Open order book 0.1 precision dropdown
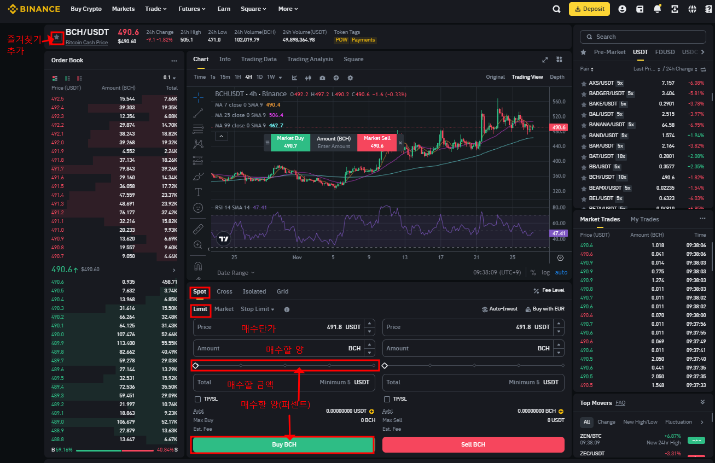The width and height of the screenshot is (715, 463). tap(170, 78)
